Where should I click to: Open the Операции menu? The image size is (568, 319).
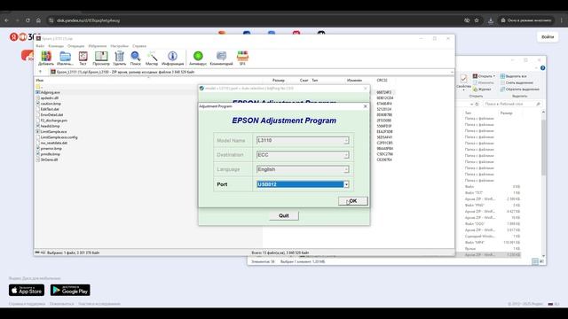click(x=75, y=46)
